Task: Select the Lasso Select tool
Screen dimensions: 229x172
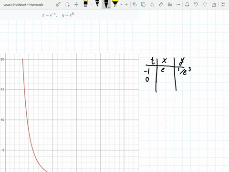Action: click(x=67, y=4)
